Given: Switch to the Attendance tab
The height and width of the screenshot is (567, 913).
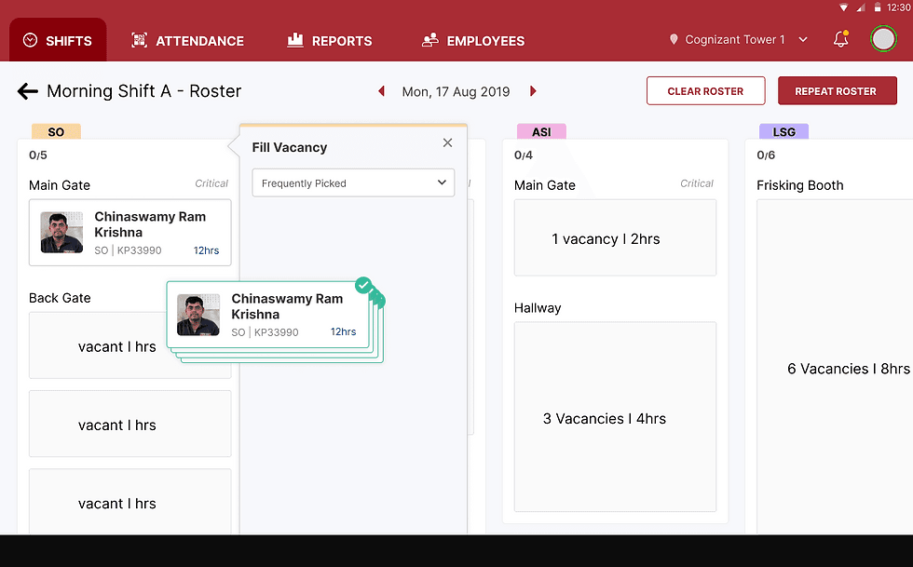Looking at the screenshot, I should [x=187, y=41].
